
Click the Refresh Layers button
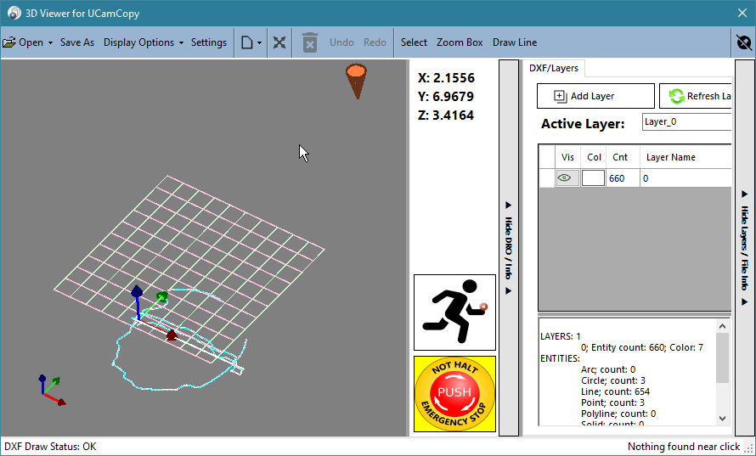pos(695,96)
